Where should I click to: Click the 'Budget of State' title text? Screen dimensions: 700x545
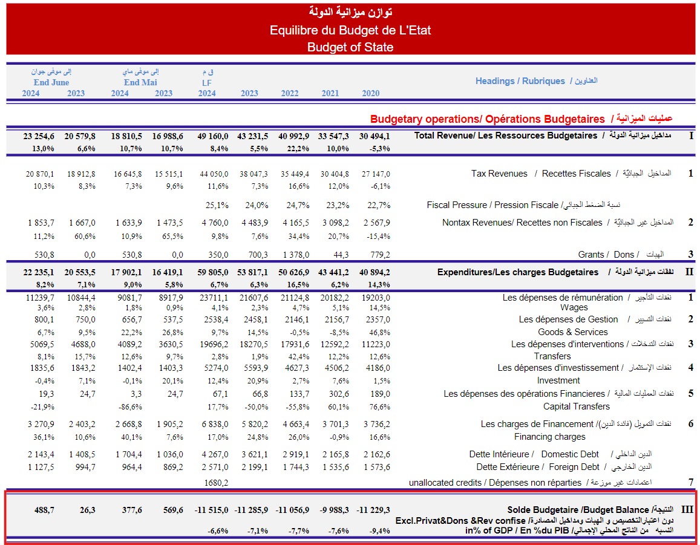pyautogui.click(x=350, y=47)
